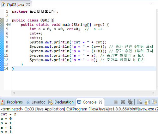Viewport: 158px width, 134px height.
Task: Click Korean package name on line 1
Action: click(x=43, y=11)
